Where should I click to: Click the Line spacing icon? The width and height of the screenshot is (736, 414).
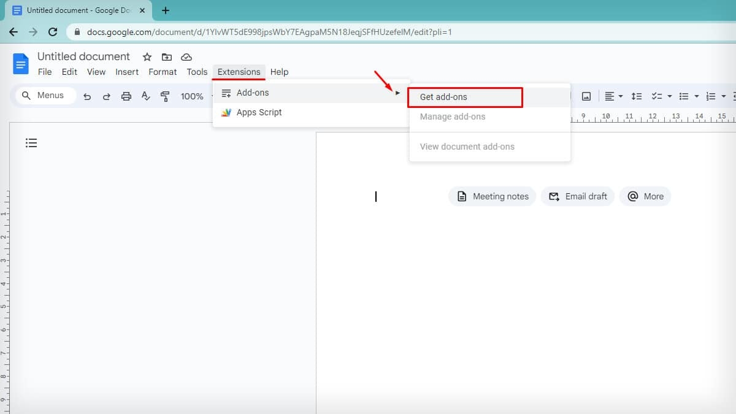coord(636,96)
